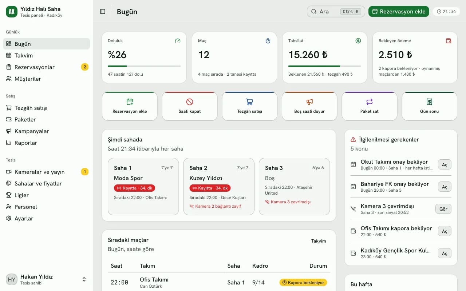Click the Ara search field

click(336, 12)
